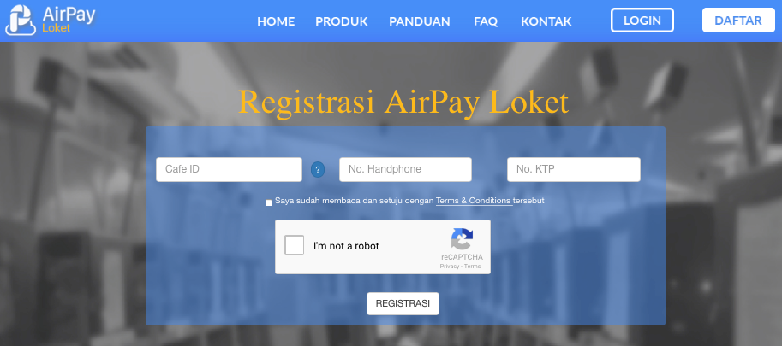The height and width of the screenshot is (346, 782).
Task: Open reCAPTCHA Privacy link
Action: (x=450, y=267)
